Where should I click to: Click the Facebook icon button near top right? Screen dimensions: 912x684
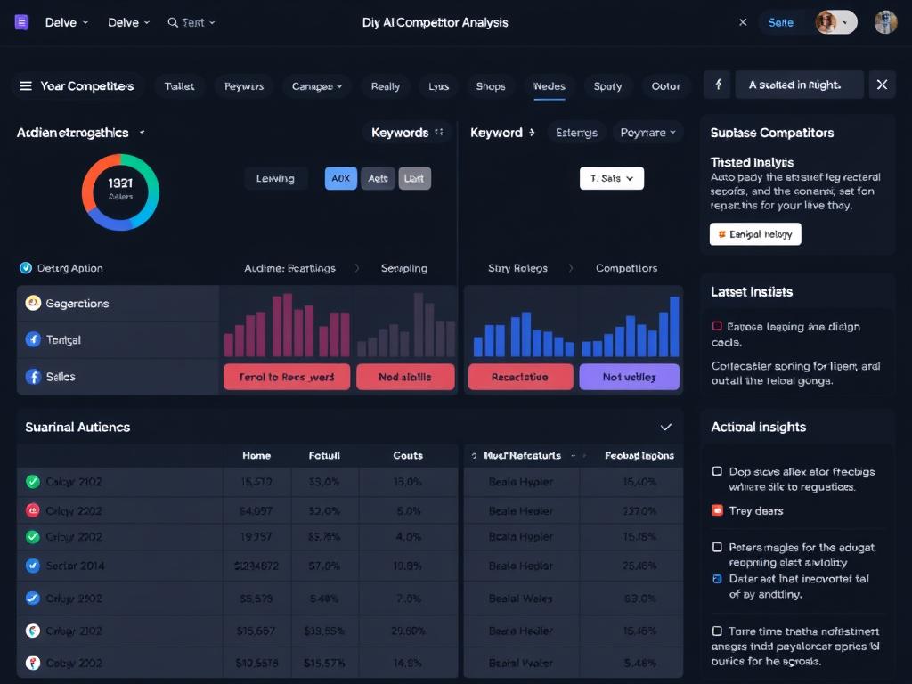(x=717, y=85)
